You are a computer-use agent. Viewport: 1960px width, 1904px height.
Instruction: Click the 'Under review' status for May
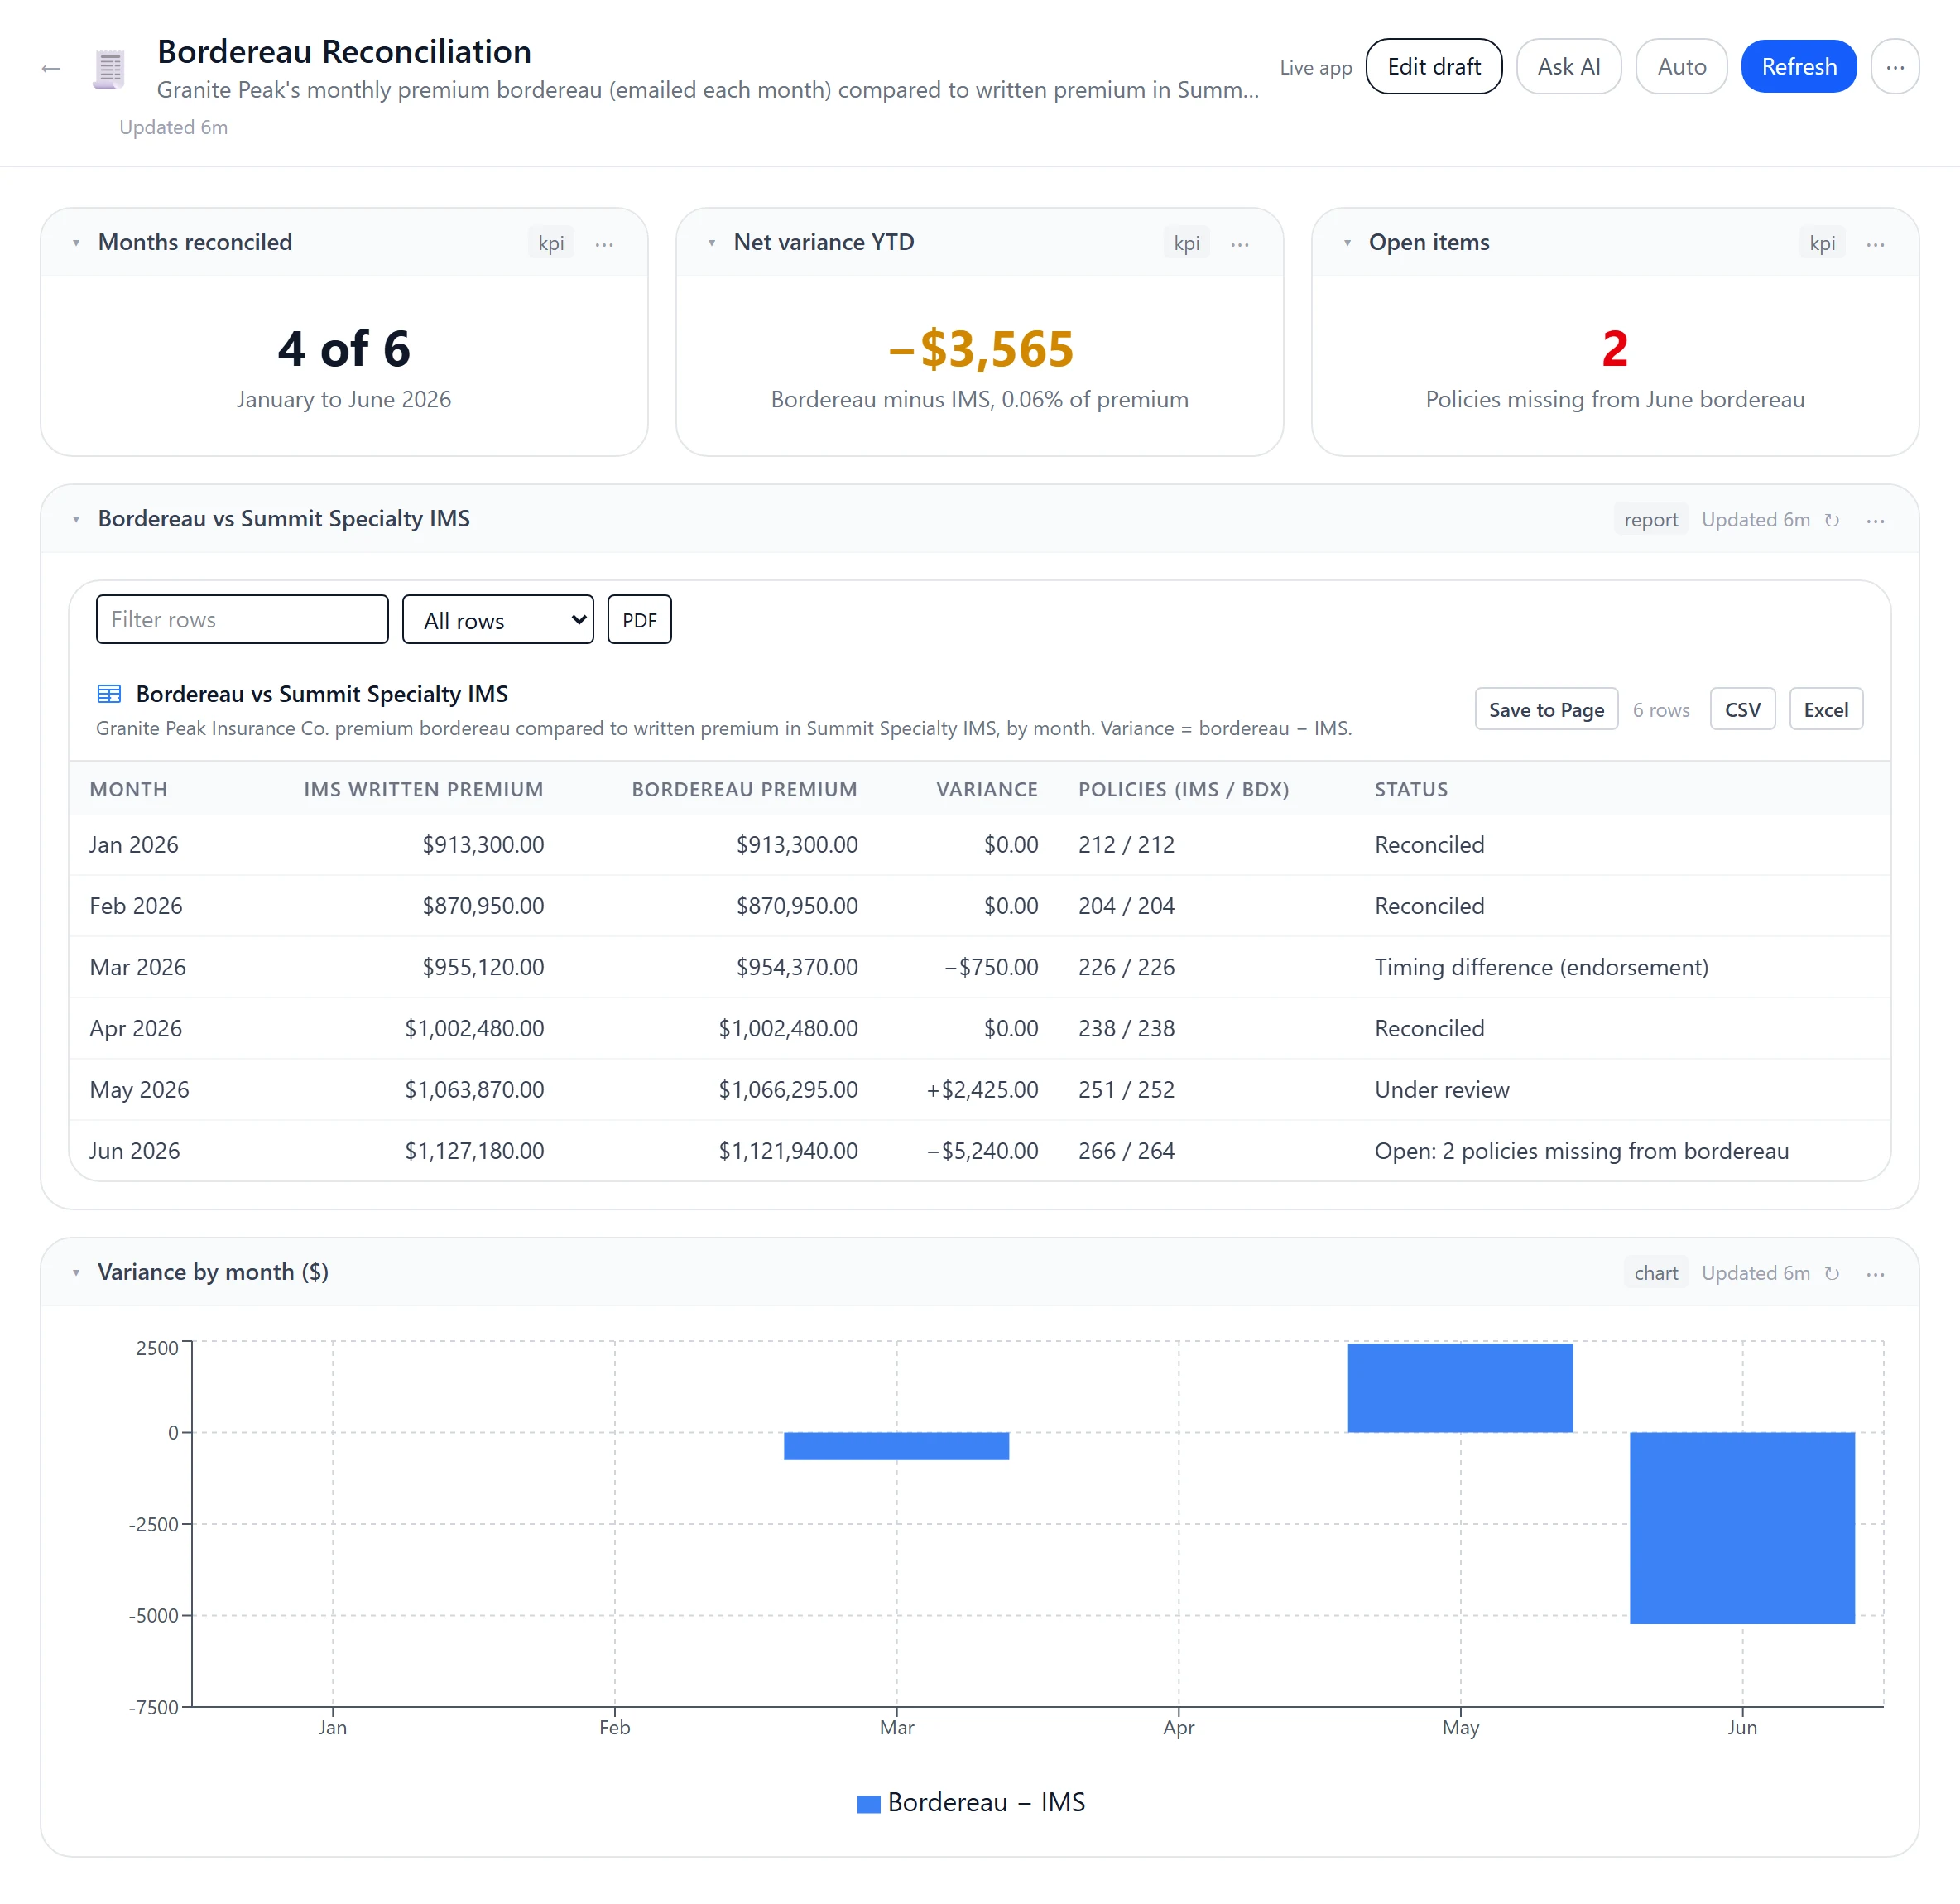[x=1442, y=1089]
